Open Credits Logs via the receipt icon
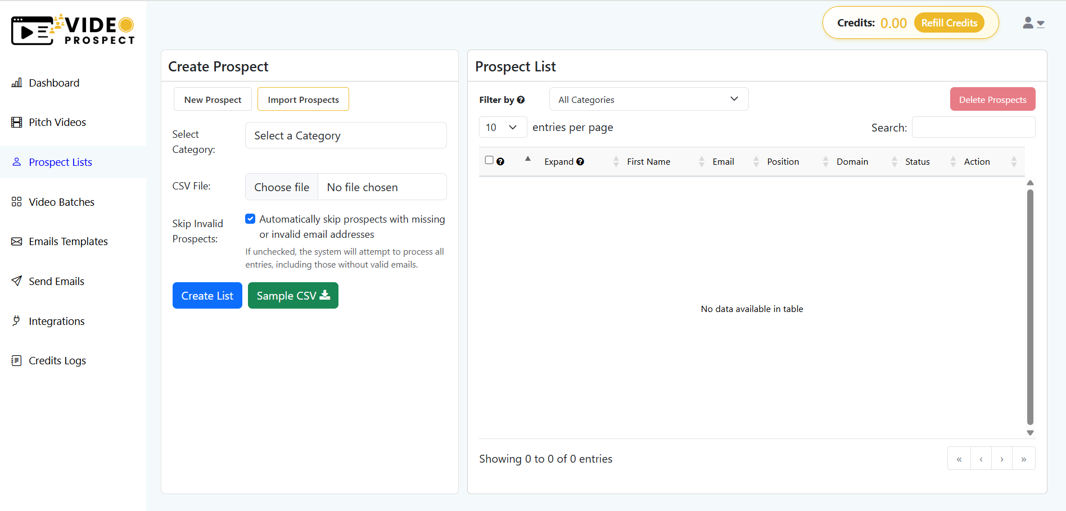Screen dimensions: 1066x511 [17, 360]
